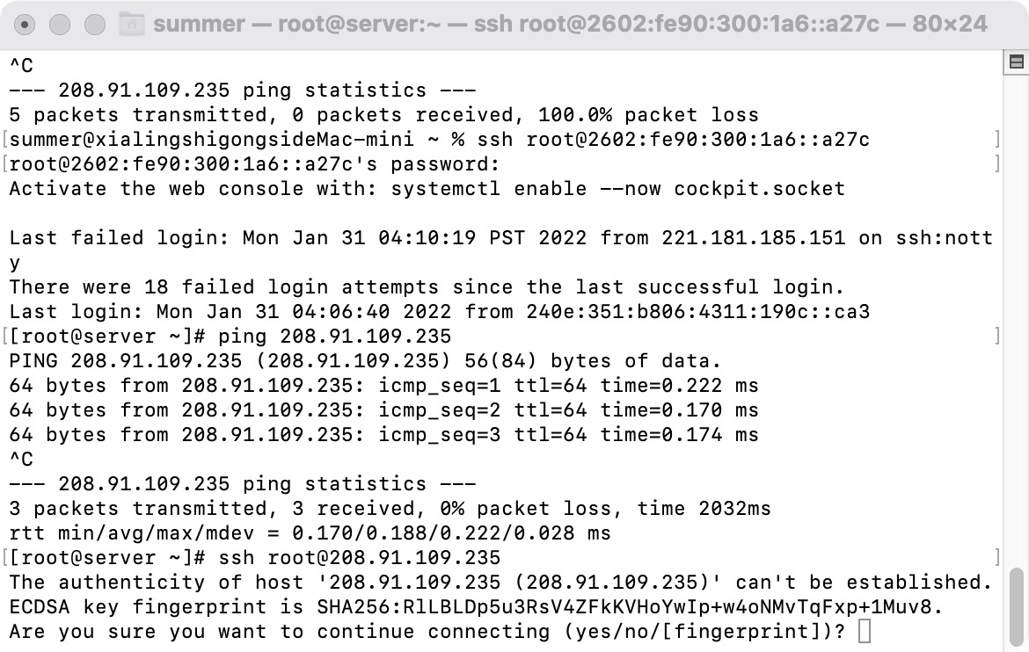This screenshot has width=1029, height=652.
Task: Click the right bracket mark ending the ssh root@208.91.109.235 line
Action: 996,558
